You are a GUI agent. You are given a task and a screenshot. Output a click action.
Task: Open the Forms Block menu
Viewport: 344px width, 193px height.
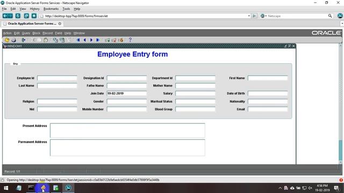click(x=36, y=33)
